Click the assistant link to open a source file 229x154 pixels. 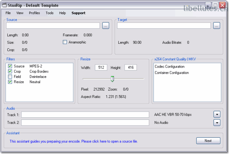coord(74,141)
